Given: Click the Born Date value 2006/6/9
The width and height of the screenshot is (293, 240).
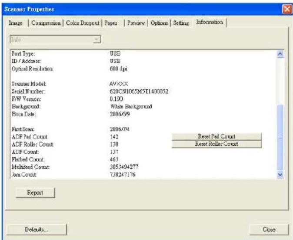Looking at the screenshot, I should 120,114.
